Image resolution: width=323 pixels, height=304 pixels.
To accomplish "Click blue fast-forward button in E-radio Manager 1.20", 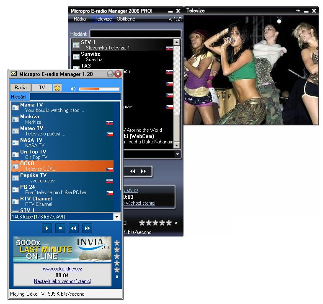I will pyautogui.click(x=87, y=228).
